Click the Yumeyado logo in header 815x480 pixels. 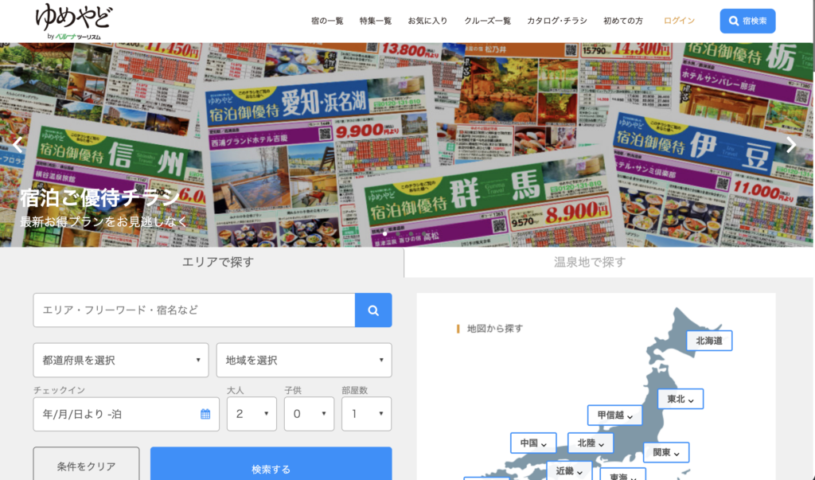coord(73,21)
